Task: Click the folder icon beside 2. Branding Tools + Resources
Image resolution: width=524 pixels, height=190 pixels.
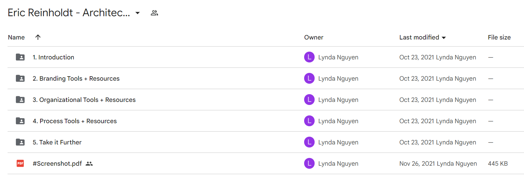Action: point(20,78)
